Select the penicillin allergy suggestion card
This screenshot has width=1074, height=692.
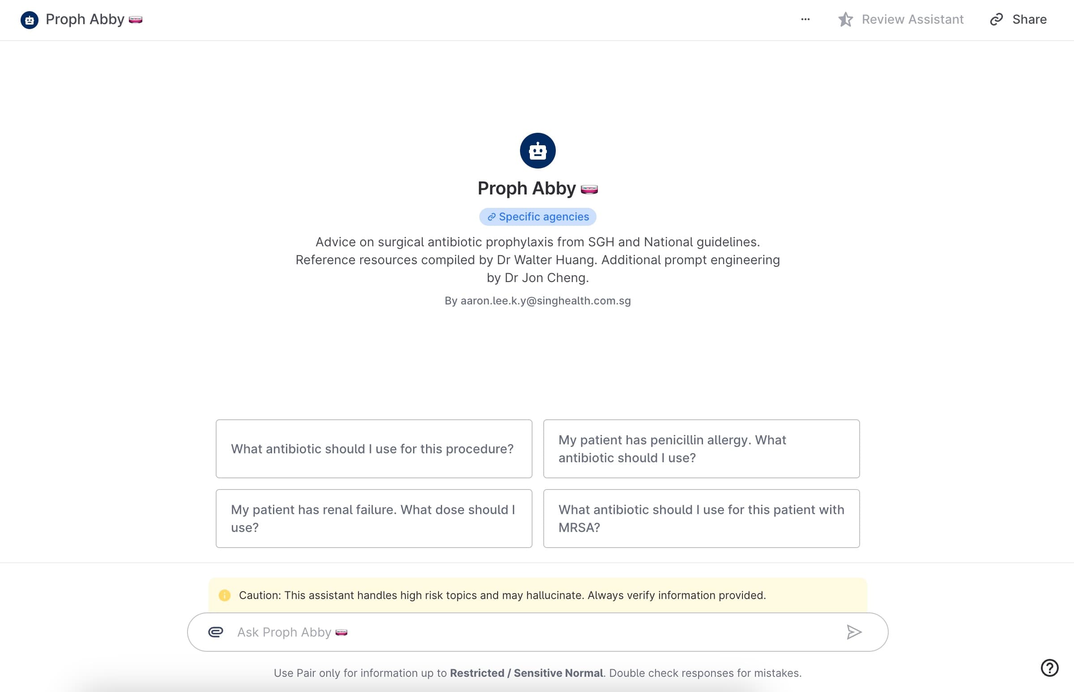tap(701, 448)
